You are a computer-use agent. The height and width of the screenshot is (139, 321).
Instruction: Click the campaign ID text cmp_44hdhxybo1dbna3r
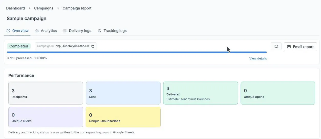72,46
